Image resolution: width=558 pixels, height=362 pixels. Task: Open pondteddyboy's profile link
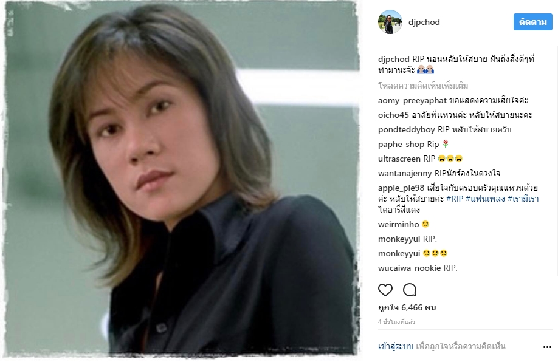point(407,130)
